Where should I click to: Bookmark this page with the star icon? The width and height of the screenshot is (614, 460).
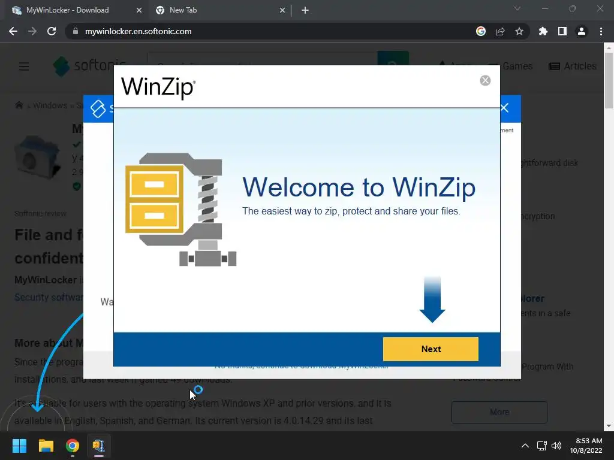coord(519,31)
